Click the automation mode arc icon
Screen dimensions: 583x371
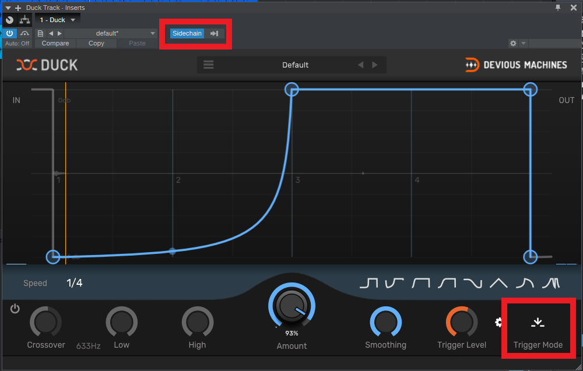pos(25,33)
